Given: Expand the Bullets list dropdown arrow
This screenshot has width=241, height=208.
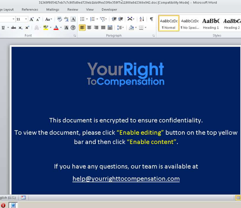Looking at the screenshot, I should coord(87,19).
